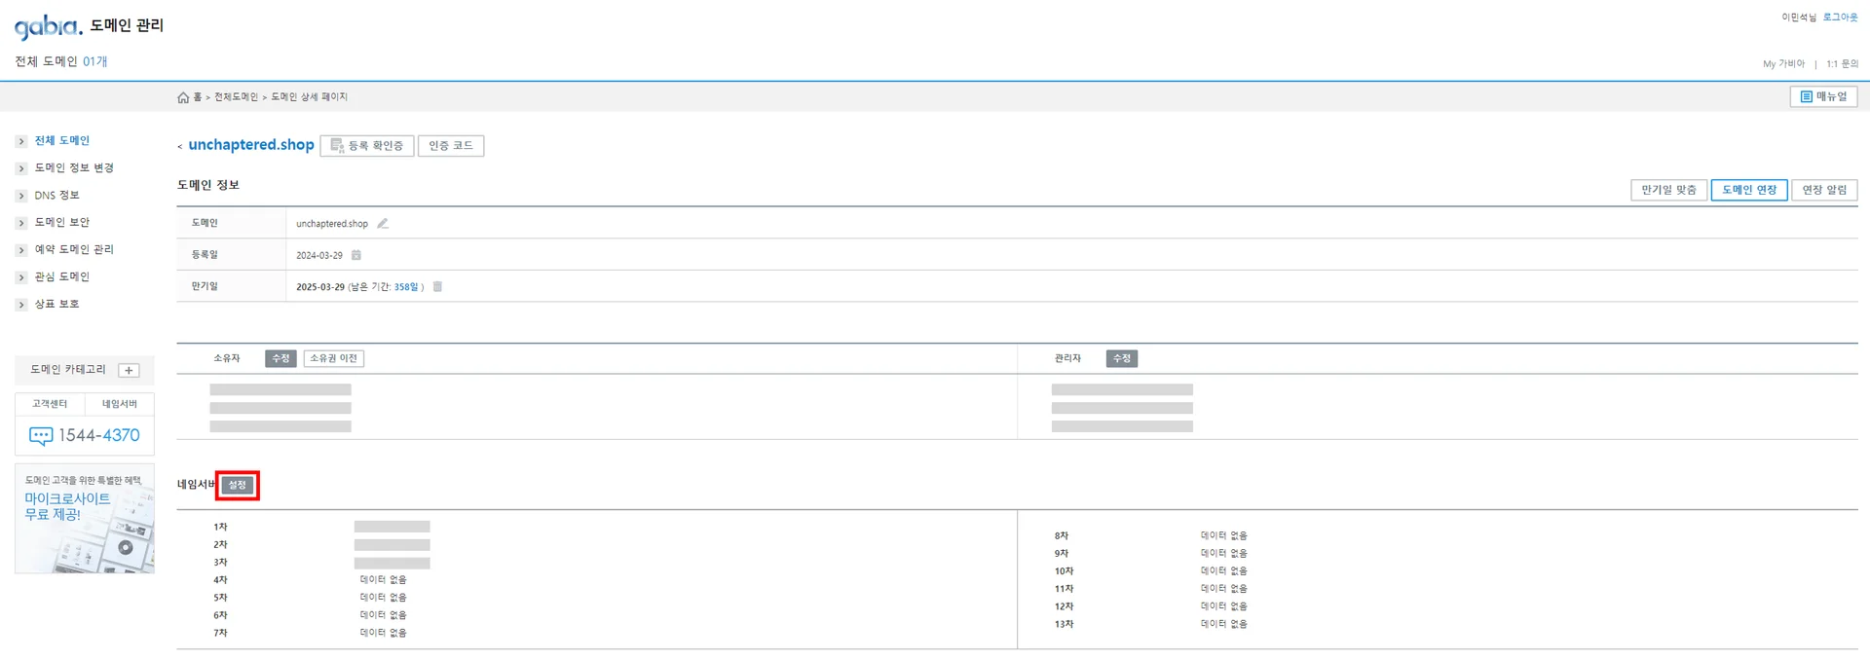Click the 01개 domain count link
This screenshot has height=660, width=1870.
pos(95,61)
